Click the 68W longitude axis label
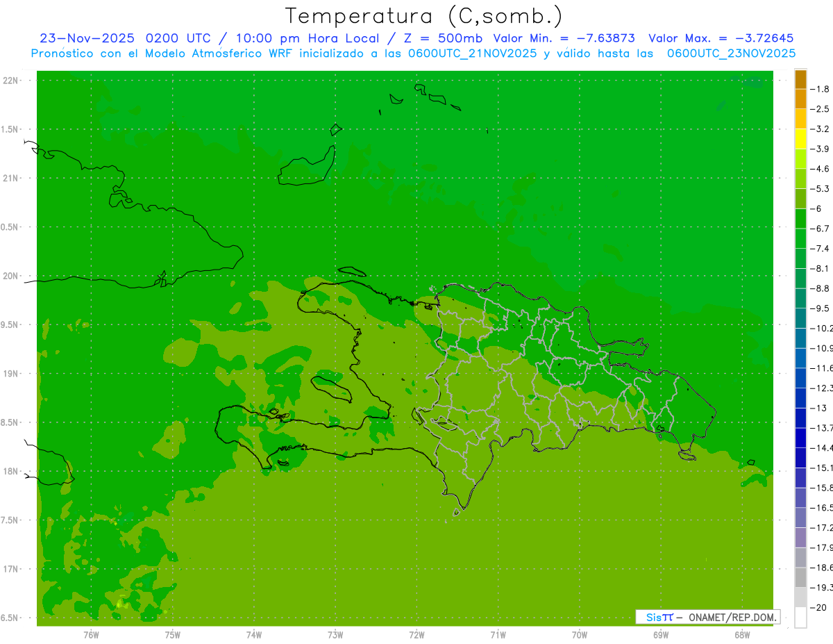833x644 pixels. [742, 635]
